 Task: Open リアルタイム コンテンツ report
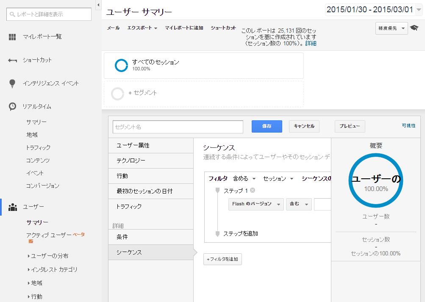coord(38,161)
